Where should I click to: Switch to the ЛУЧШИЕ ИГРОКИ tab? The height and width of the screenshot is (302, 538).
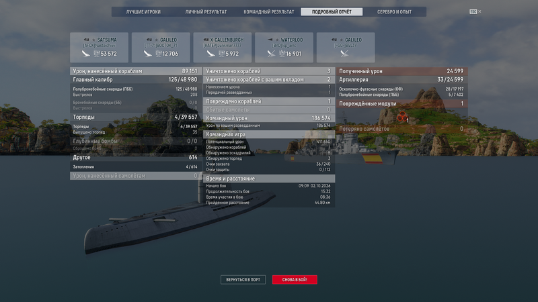click(x=143, y=11)
